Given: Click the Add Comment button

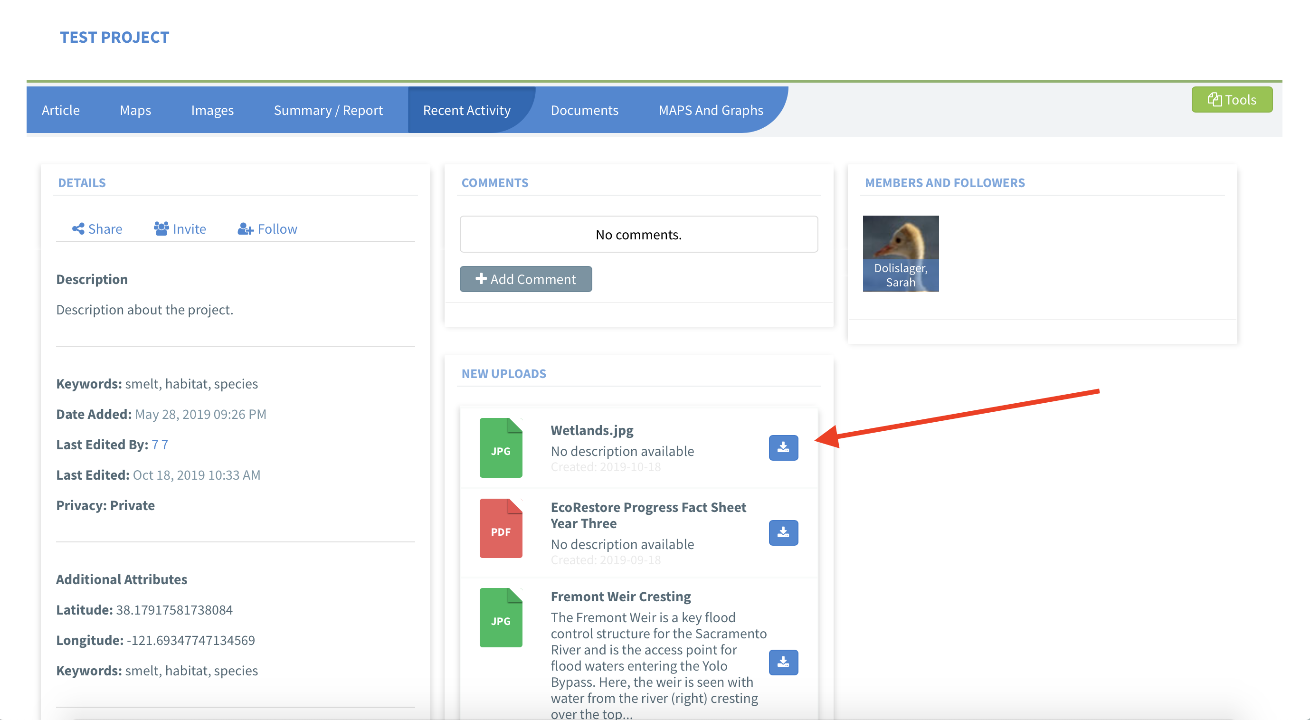Looking at the screenshot, I should click(525, 279).
